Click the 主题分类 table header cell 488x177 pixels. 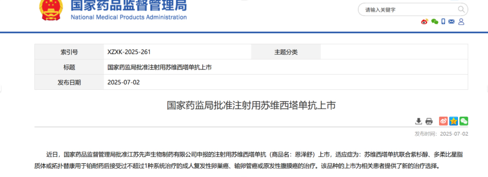(286, 52)
